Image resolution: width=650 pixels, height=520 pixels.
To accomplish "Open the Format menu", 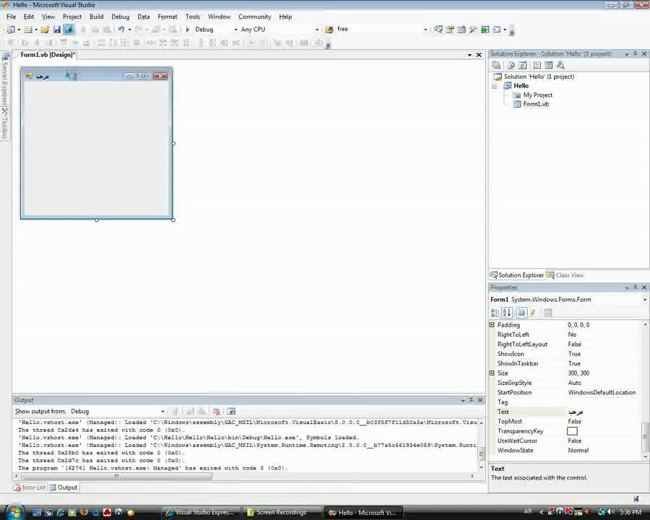I will 168,17.
